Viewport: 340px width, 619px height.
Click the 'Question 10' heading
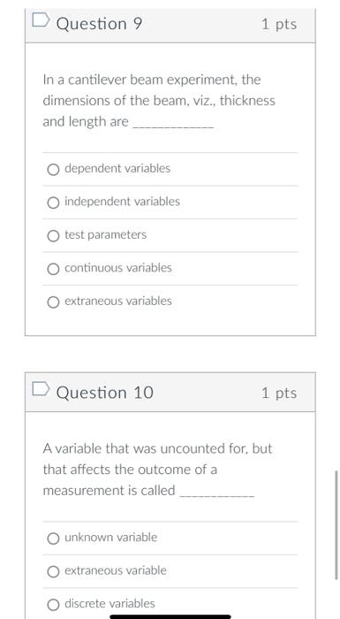tap(105, 393)
